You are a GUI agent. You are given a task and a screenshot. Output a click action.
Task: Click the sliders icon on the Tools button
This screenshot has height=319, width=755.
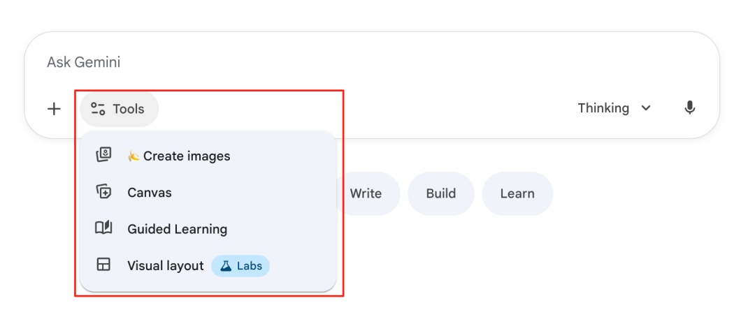[98, 109]
